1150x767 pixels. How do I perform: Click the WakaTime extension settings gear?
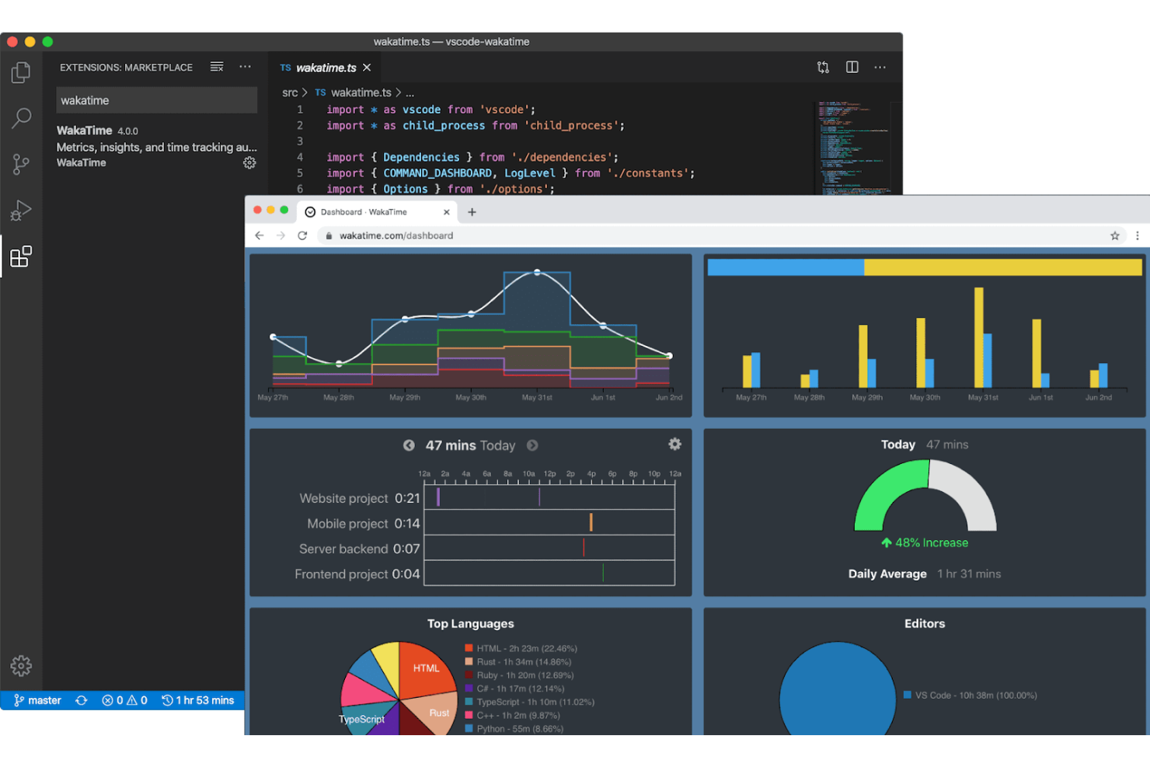tap(249, 162)
